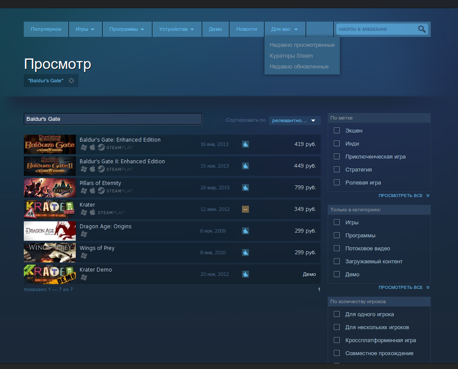Click the mixed review icon for Krater
The width and height of the screenshot is (458, 369).
[245, 209]
